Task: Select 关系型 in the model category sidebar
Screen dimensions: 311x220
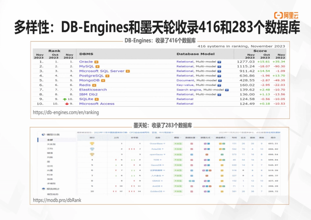Action: [51, 144]
